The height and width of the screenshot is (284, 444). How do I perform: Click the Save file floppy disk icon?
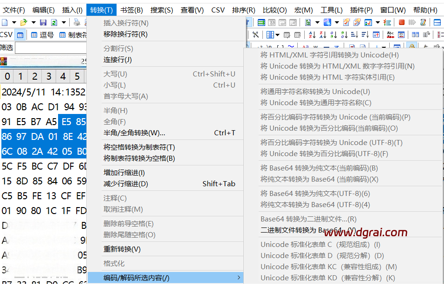pos(43,22)
